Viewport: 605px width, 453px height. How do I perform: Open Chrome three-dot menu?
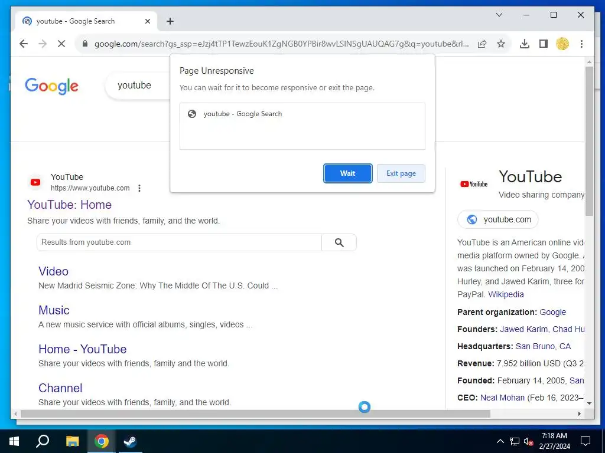click(581, 44)
